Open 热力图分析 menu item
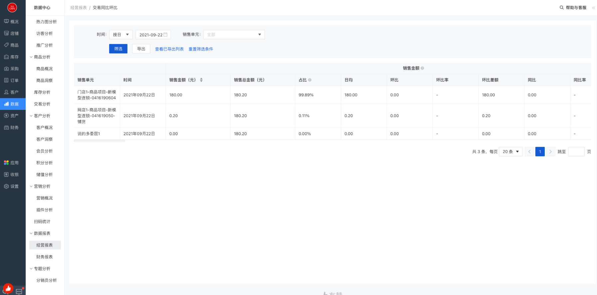The width and height of the screenshot is (597, 295). [46, 22]
